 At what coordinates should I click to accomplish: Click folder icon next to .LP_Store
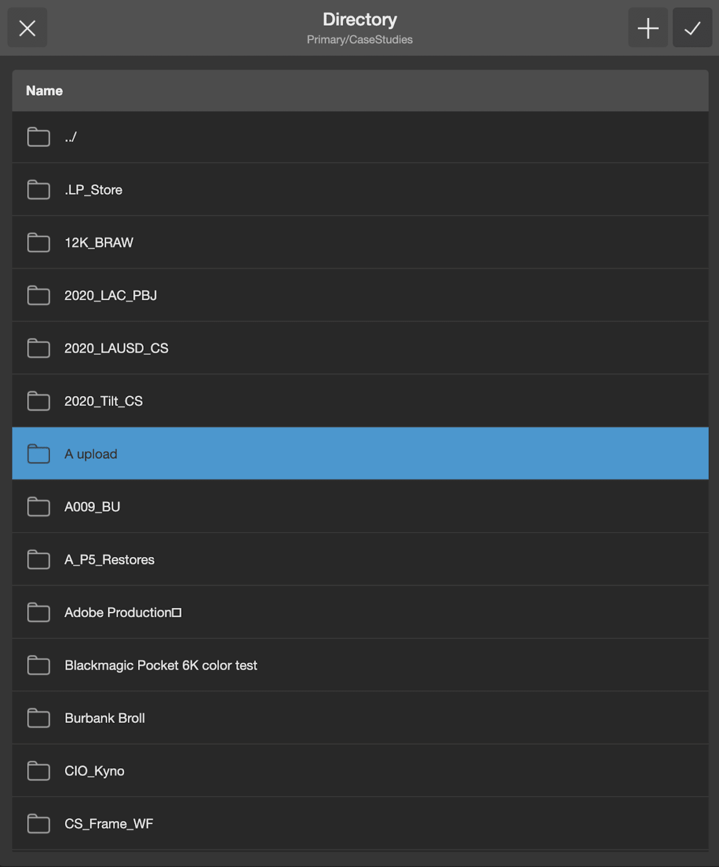[x=39, y=190]
